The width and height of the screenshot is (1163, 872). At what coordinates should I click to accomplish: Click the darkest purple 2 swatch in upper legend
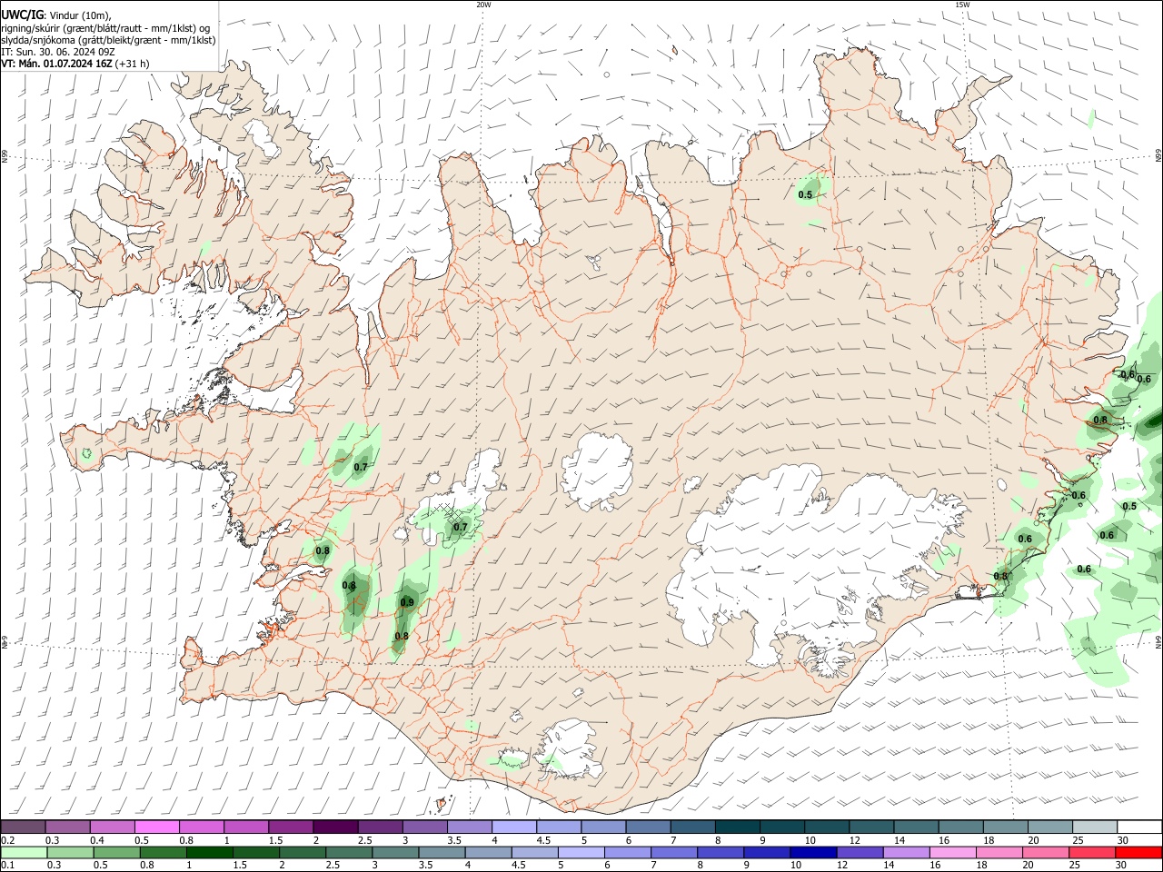334,827
